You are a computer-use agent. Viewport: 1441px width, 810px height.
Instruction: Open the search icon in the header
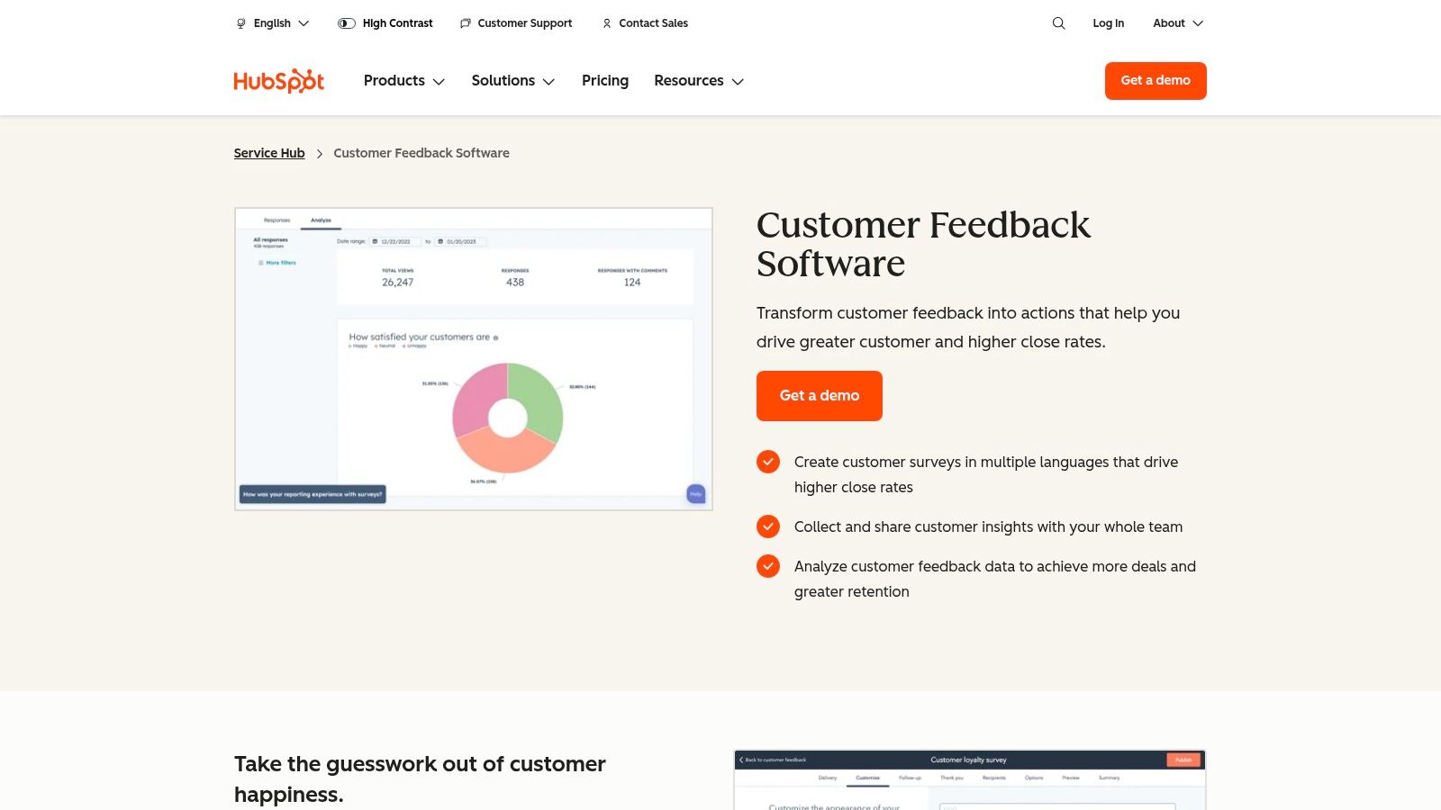coord(1058,23)
